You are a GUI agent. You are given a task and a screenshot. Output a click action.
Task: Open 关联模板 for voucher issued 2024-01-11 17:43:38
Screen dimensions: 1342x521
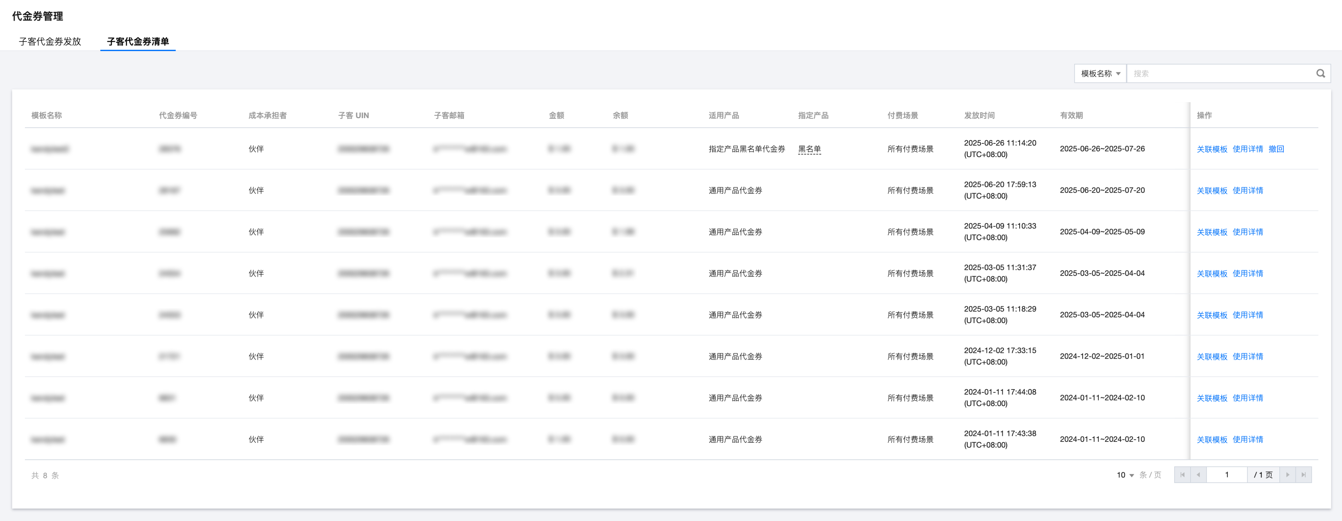(1212, 439)
